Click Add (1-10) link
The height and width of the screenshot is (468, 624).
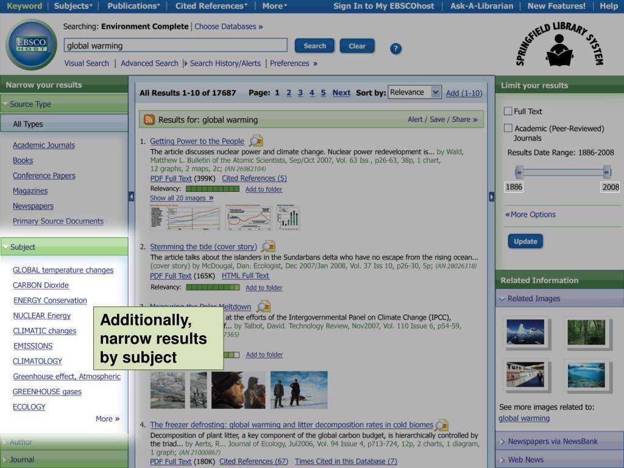coord(464,93)
